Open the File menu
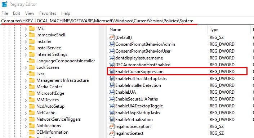 [5, 13]
